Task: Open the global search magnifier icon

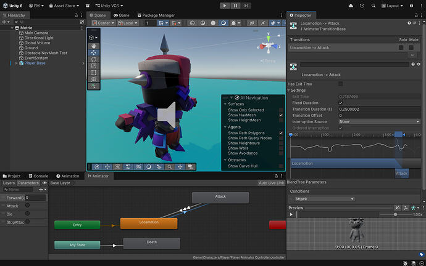Action: coord(374,6)
